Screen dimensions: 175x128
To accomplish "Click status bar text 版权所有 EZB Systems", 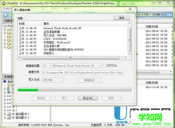I will [44, 125].
